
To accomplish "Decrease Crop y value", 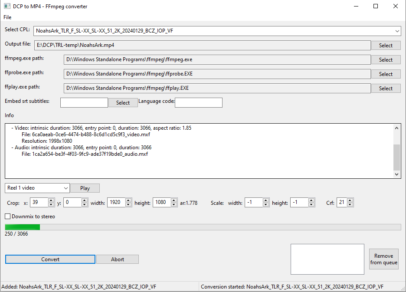I will click(x=85, y=204).
